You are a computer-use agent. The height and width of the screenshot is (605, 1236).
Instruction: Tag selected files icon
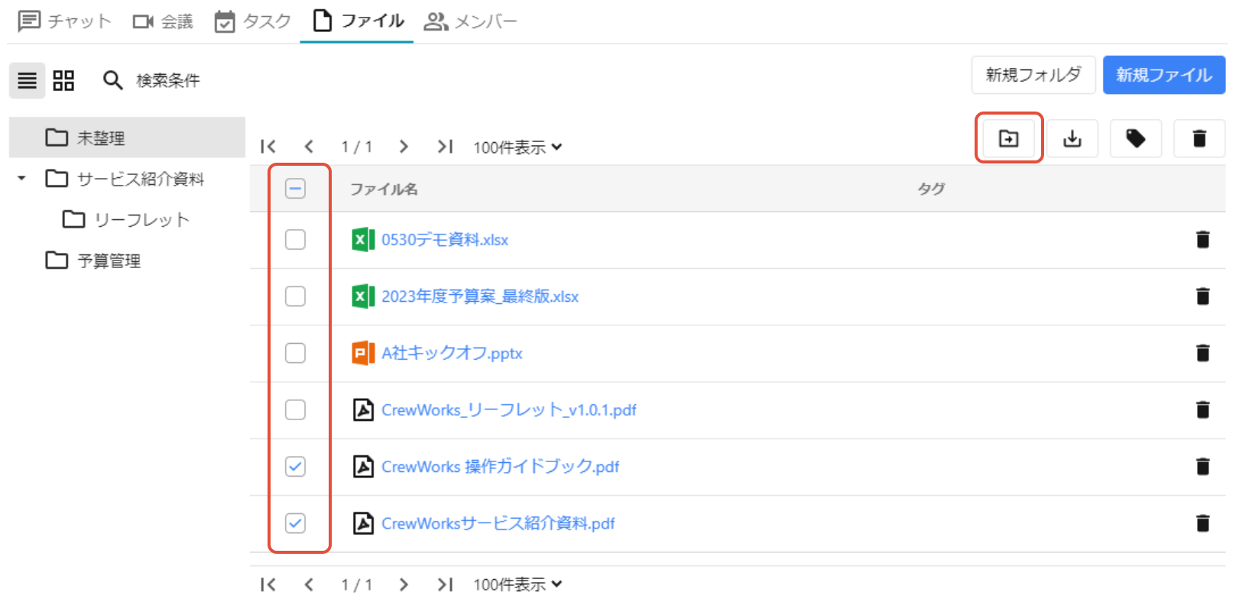tap(1136, 138)
